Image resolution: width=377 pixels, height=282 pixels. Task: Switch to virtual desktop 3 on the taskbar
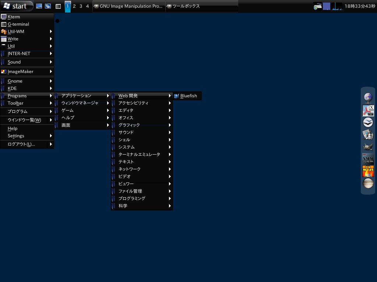pyautogui.click(x=81, y=6)
